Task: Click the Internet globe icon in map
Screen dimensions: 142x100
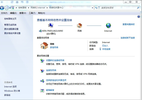Action: coord(108,26)
